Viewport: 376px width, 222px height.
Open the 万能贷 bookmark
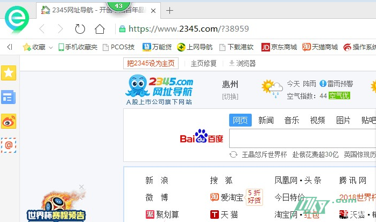pyautogui.click(x=157, y=47)
